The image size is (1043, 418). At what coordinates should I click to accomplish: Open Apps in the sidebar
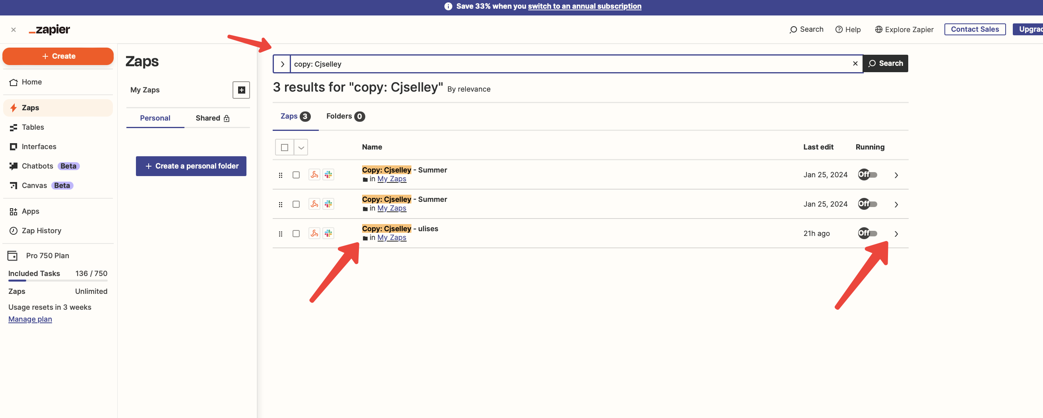pos(58,211)
